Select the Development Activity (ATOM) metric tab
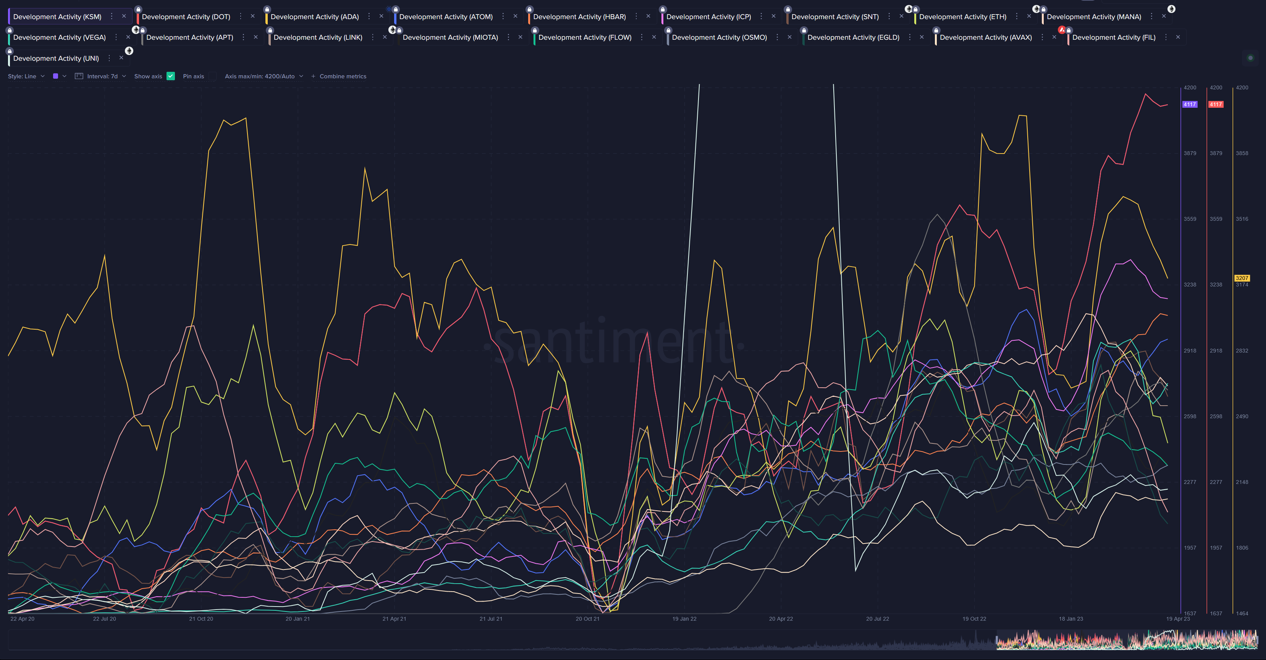This screenshot has height=660, width=1266. point(445,17)
